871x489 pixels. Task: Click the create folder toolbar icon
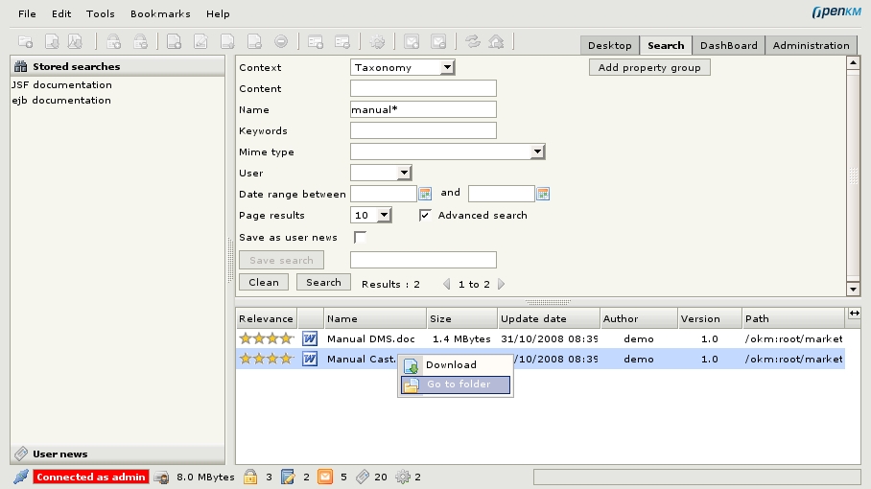point(26,41)
